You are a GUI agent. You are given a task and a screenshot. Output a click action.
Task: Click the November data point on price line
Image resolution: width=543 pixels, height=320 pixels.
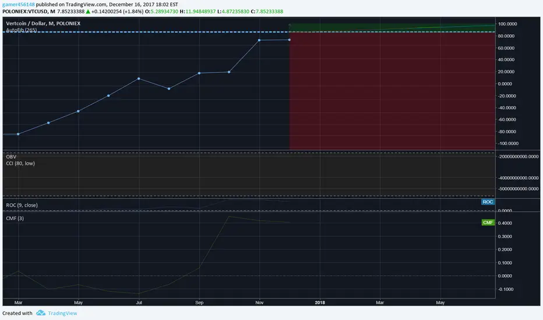pos(259,40)
